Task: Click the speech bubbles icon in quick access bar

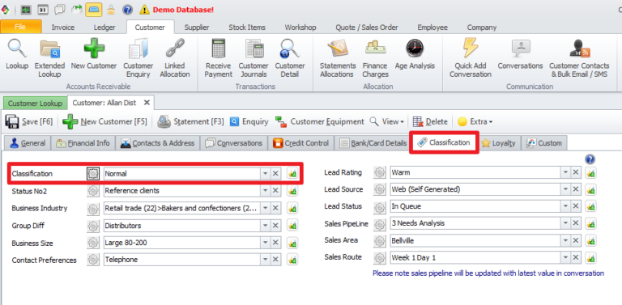Action: click(x=60, y=9)
